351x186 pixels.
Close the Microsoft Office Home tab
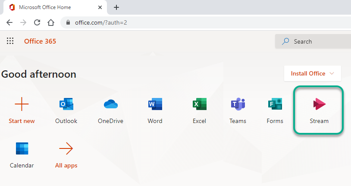pyautogui.click(x=100, y=7)
